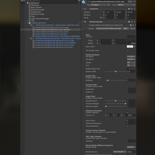This screenshot has width=155, height=155.
Task: Expand the Test object in hierarchy
Action: pos(27,21)
